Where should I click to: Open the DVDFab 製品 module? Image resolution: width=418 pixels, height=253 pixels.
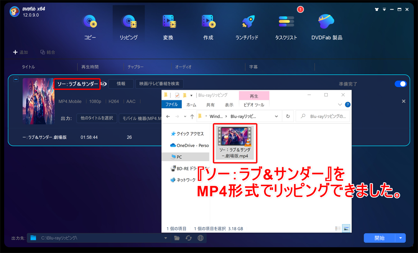[x=326, y=27]
